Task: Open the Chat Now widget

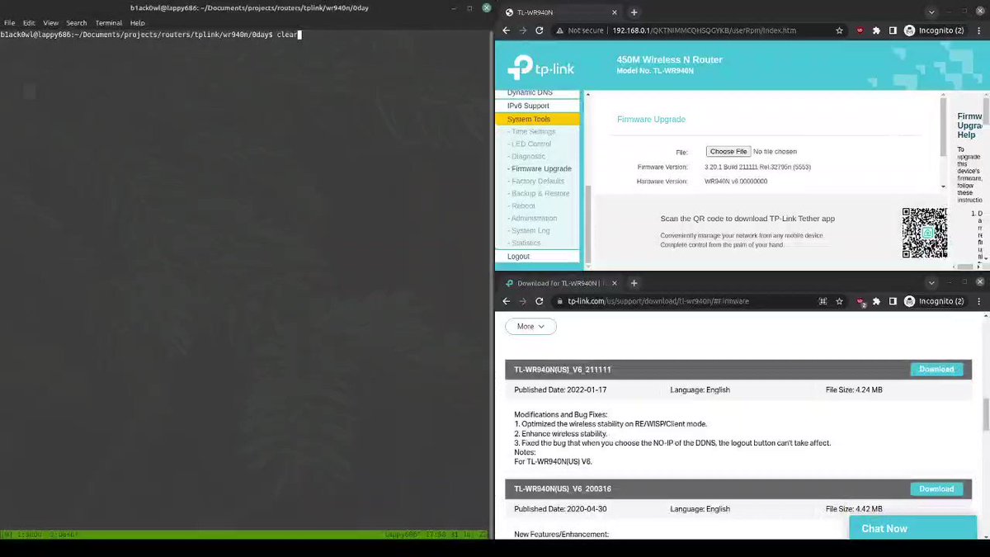Action: [912, 528]
